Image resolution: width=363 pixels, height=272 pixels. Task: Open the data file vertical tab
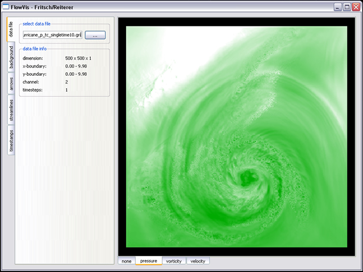click(x=11, y=31)
